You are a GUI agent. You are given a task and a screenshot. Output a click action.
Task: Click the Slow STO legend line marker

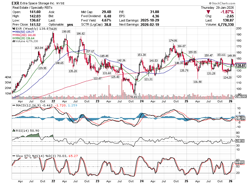click(13, 157)
